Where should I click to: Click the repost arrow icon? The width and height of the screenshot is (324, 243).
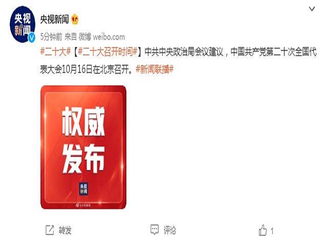[x=50, y=230]
